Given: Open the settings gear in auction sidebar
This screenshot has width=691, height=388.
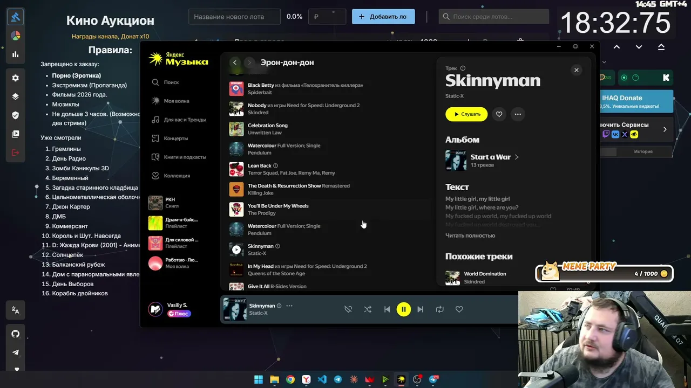Looking at the screenshot, I should (x=16, y=78).
